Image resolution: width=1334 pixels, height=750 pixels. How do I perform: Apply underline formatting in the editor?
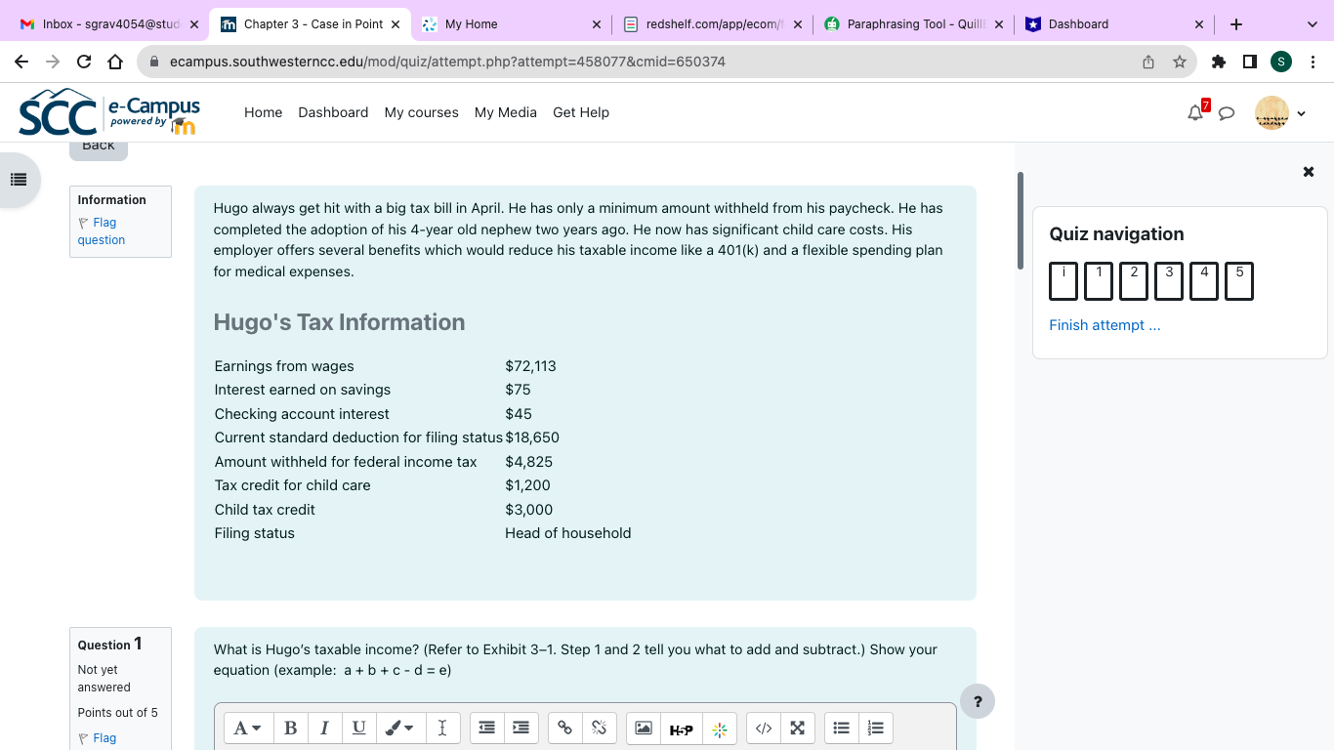pyautogui.click(x=358, y=728)
